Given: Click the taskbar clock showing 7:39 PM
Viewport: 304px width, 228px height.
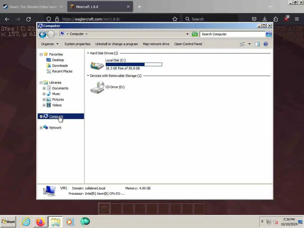Looking at the screenshot, I should (289, 221).
